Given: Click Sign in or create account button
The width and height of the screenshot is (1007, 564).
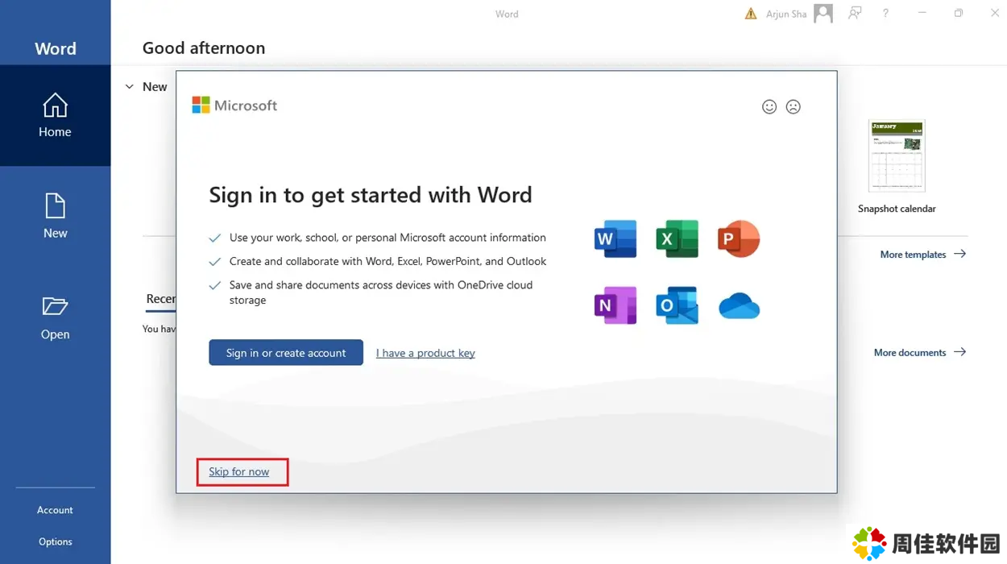Looking at the screenshot, I should coord(286,353).
